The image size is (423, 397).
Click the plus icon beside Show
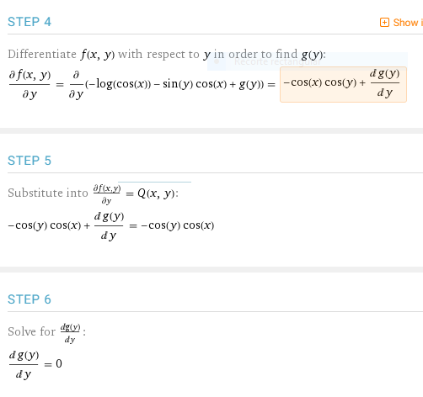click(384, 23)
